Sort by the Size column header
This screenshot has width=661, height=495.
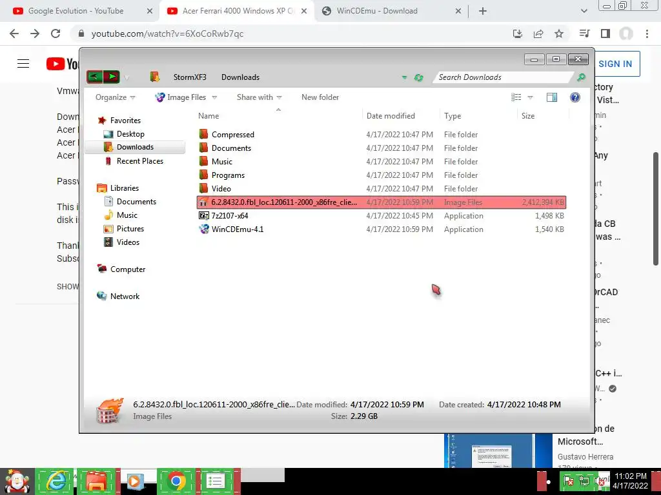pos(528,116)
